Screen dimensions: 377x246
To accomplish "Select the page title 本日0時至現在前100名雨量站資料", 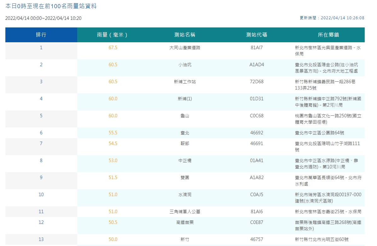I will click(x=51, y=6).
